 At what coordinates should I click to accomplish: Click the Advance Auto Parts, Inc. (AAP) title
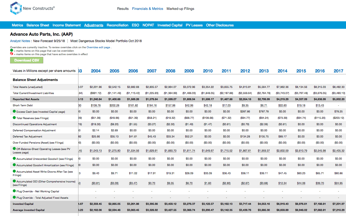point(41,34)
